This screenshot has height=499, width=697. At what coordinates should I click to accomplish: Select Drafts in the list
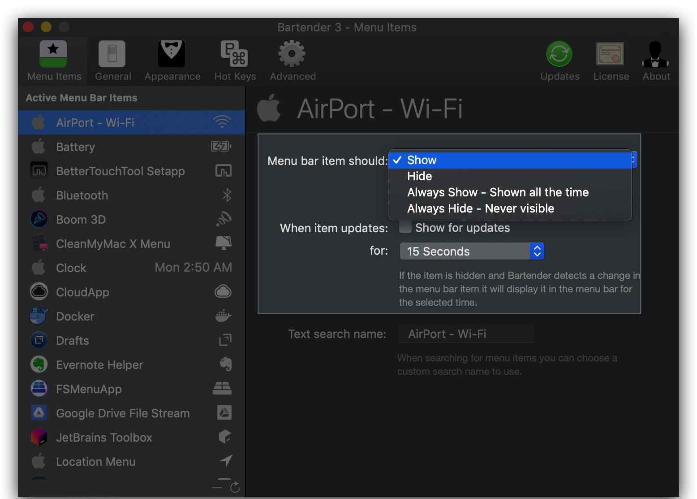pyautogui.click(x=131, y=340)
